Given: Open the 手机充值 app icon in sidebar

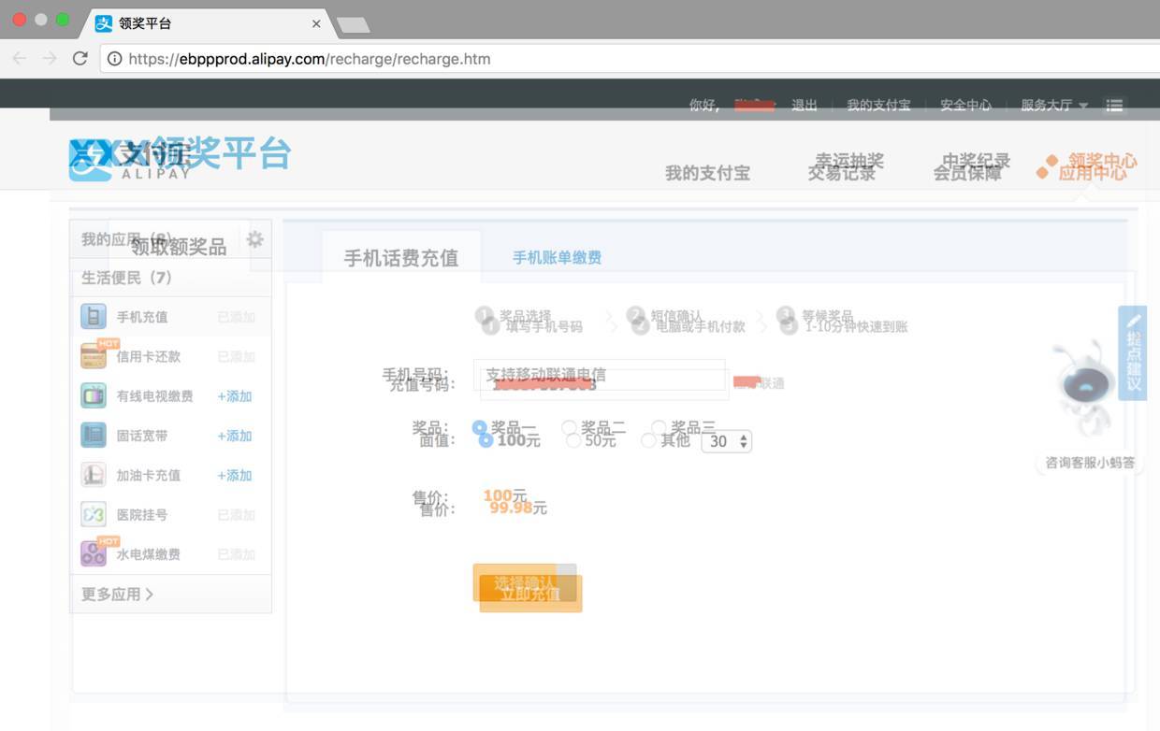Looking at the screenshot, I should pyautogui.click(x=94, y=317).
